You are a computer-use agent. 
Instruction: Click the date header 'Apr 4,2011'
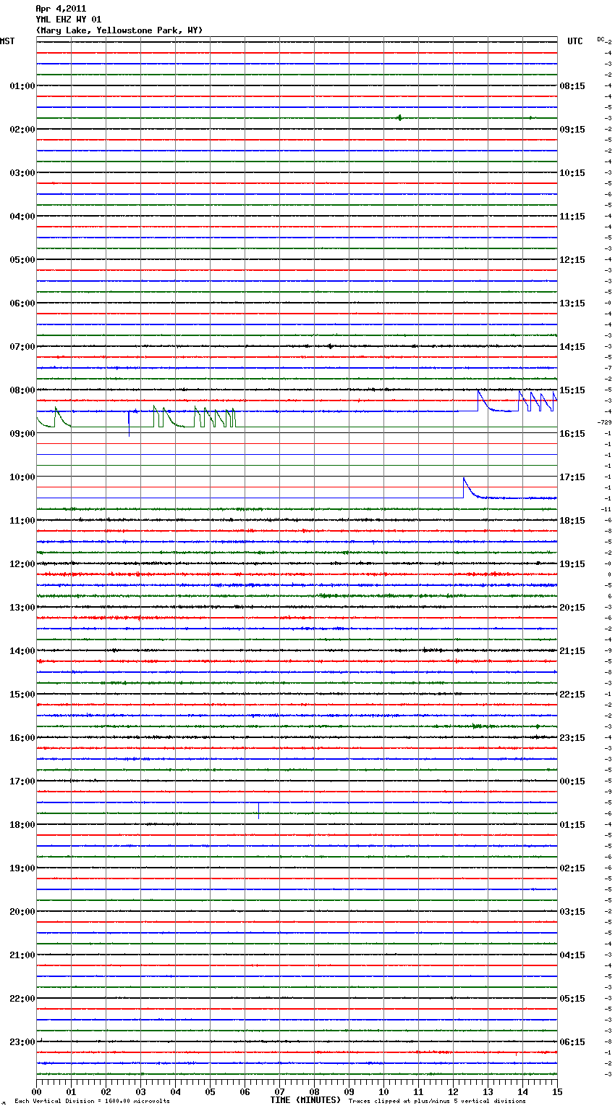point(61,9)
